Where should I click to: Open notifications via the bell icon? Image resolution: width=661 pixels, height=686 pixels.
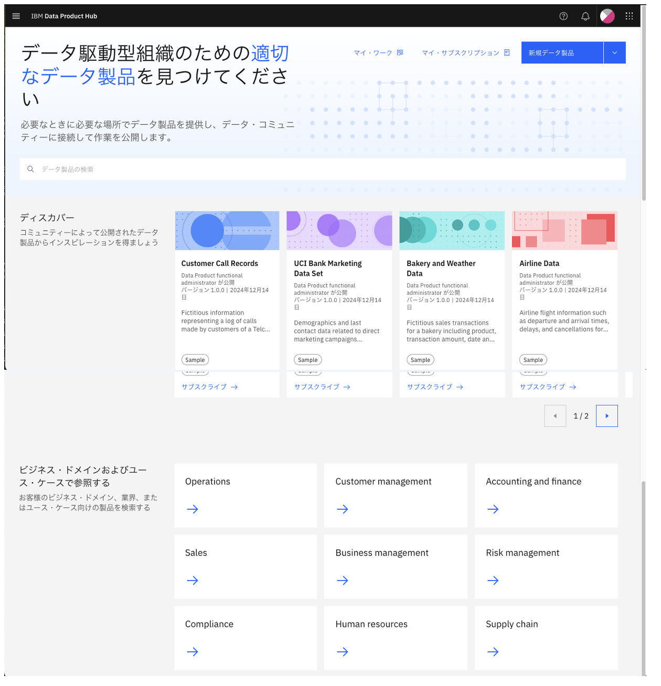585,16
